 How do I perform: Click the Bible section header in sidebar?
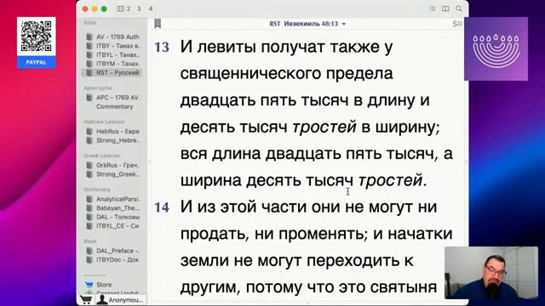(x=90, y=23)
